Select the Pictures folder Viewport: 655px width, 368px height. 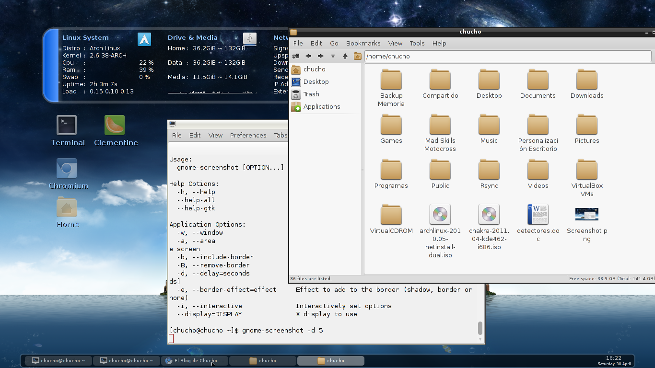[x=587, y=129]
